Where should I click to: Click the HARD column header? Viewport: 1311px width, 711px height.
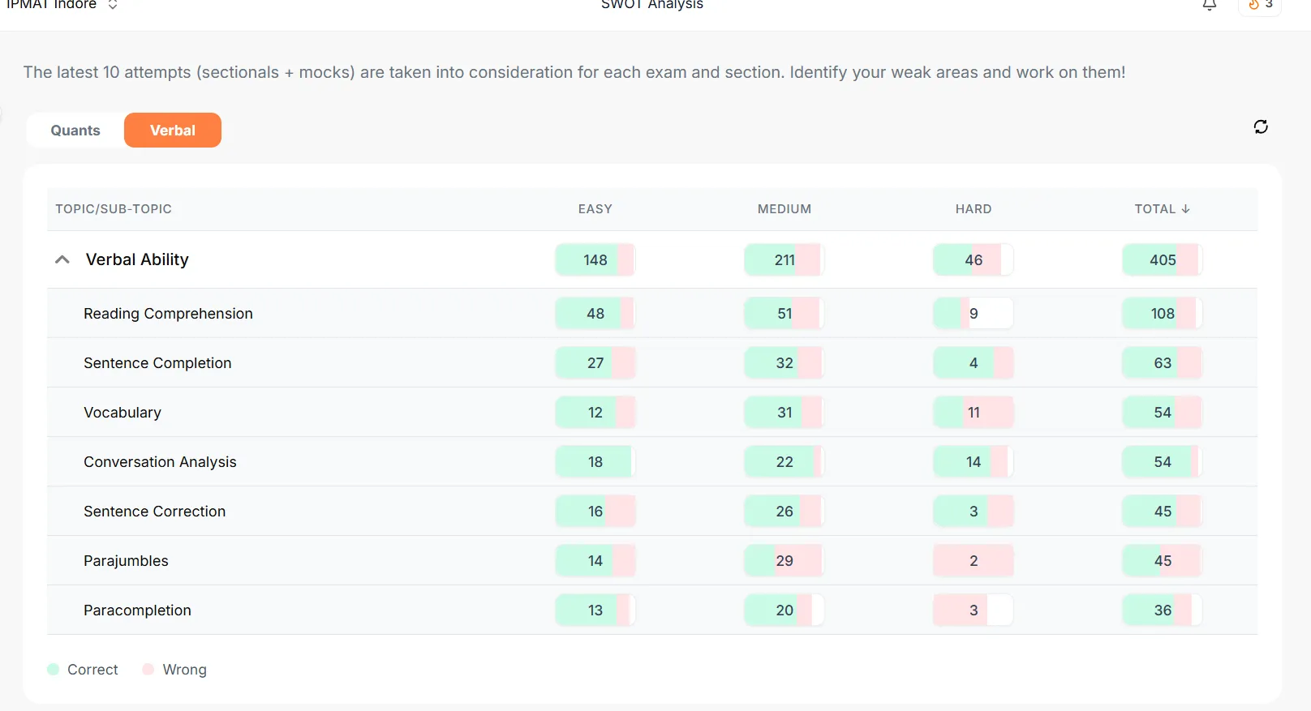coord(974,209)
